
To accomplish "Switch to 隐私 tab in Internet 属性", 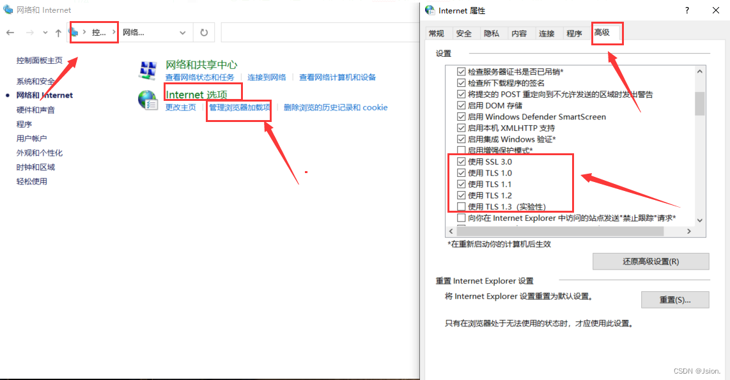I will coord(491,33).
